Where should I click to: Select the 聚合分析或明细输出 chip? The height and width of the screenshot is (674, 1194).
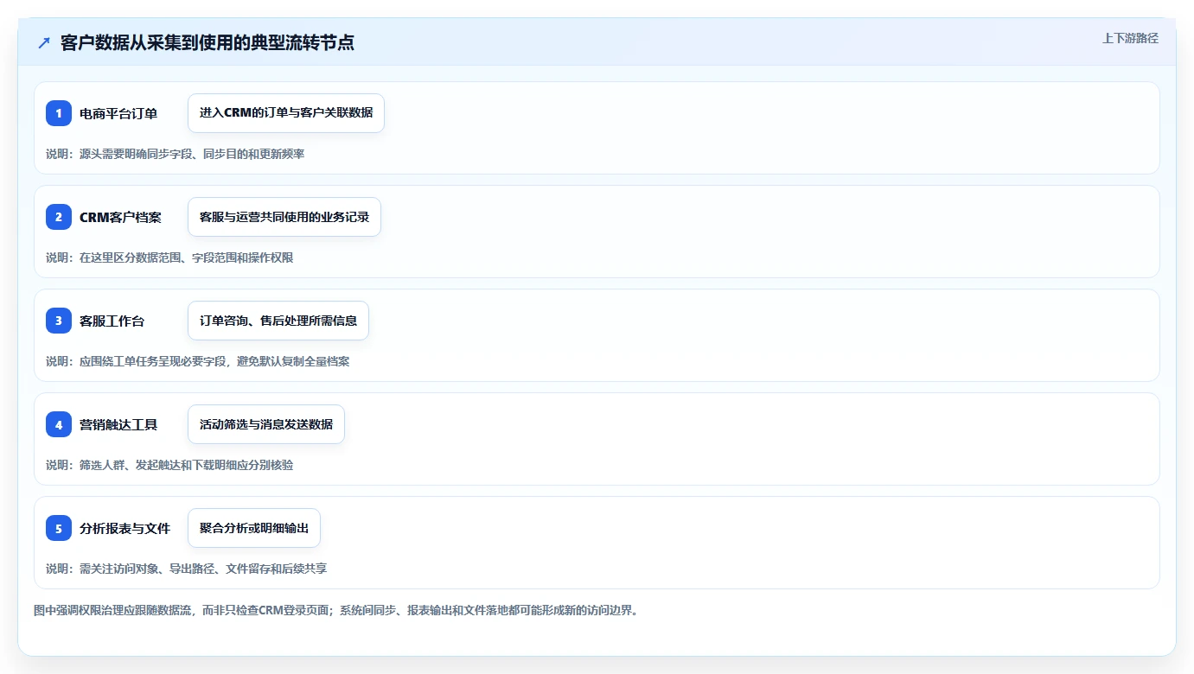[x=254, y=528]
